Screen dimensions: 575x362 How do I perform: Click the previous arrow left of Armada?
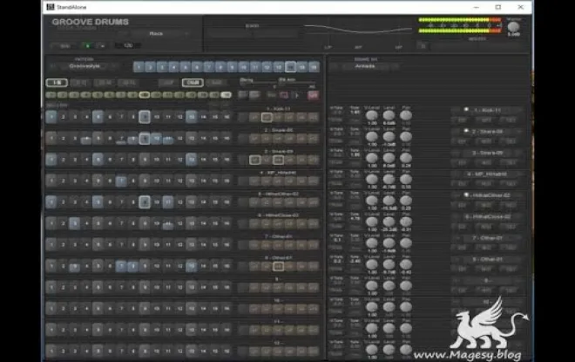tap(334, 66)
